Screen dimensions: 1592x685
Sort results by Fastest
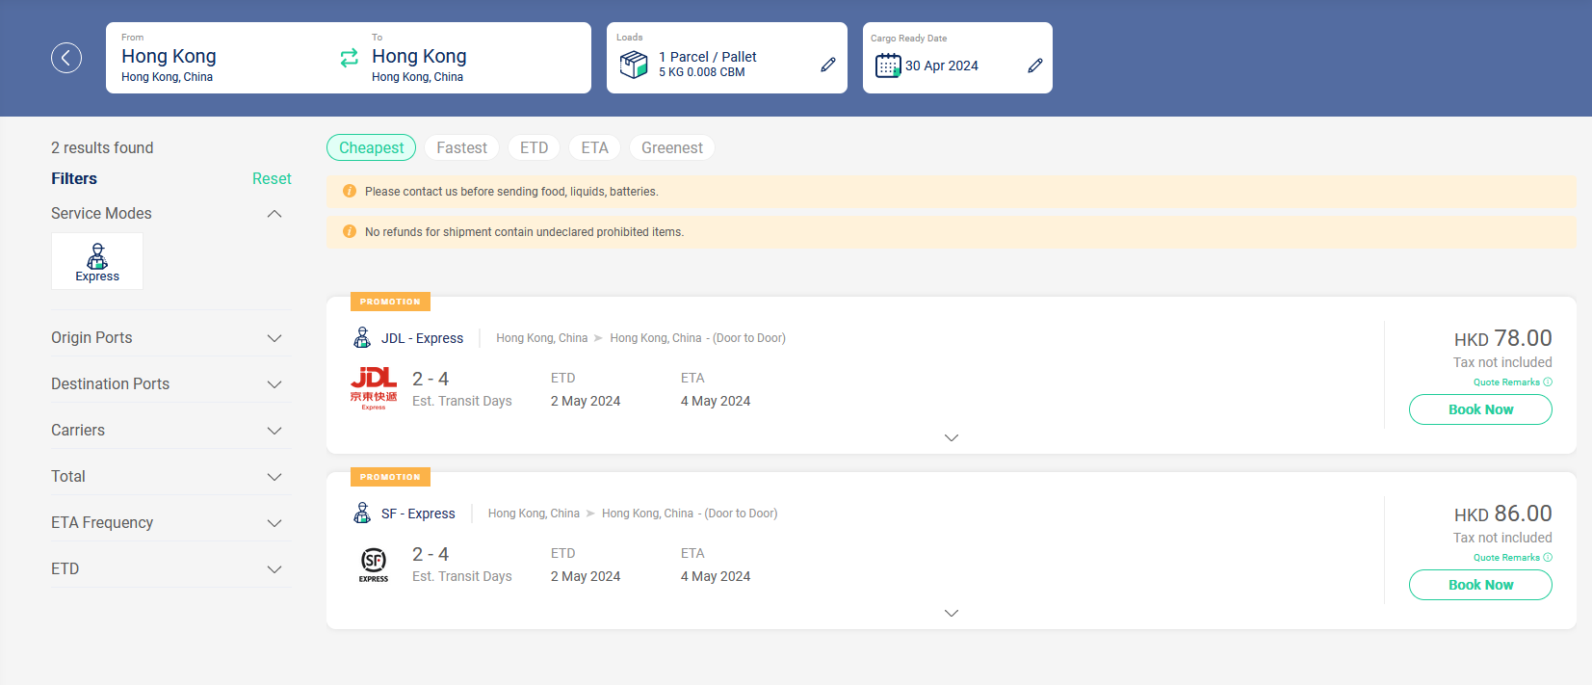click(461, 147)
